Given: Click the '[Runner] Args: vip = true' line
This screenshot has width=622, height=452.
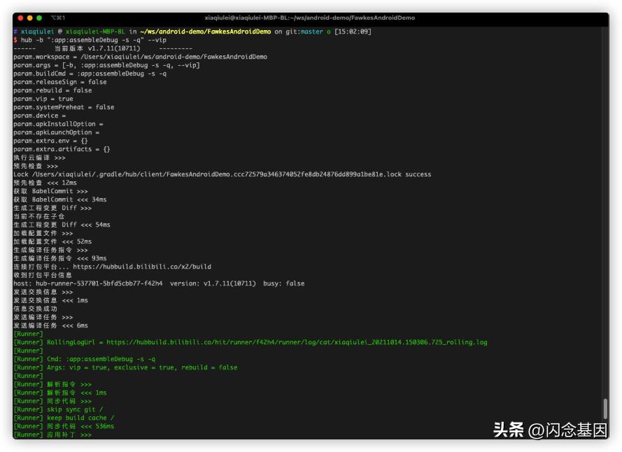Looking at the screenshot, I should pyautogui.click(x=125, y=367).
